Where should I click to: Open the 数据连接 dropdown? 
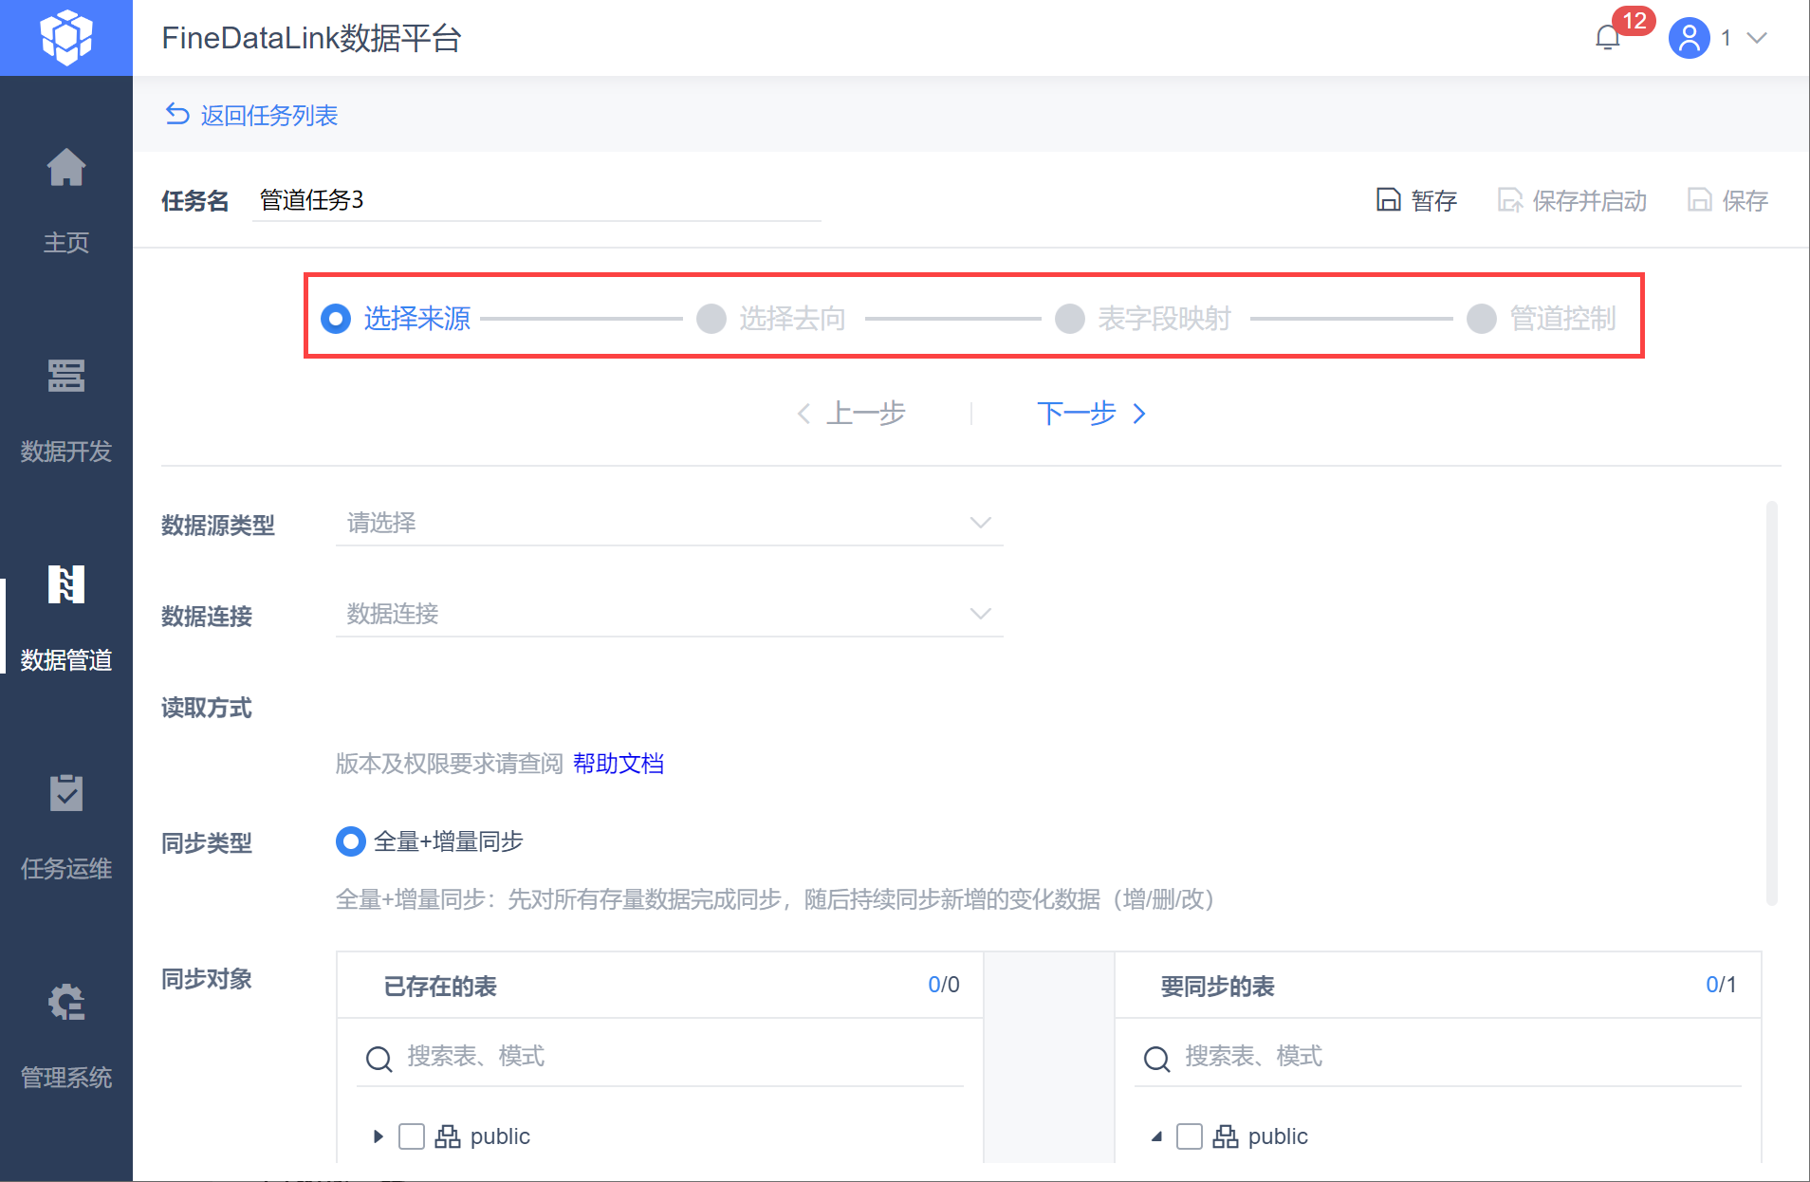(x=669, y=614)
